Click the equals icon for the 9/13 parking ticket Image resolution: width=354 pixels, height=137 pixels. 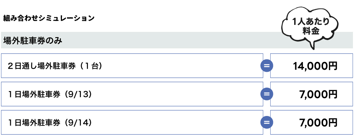pos(267,94)
